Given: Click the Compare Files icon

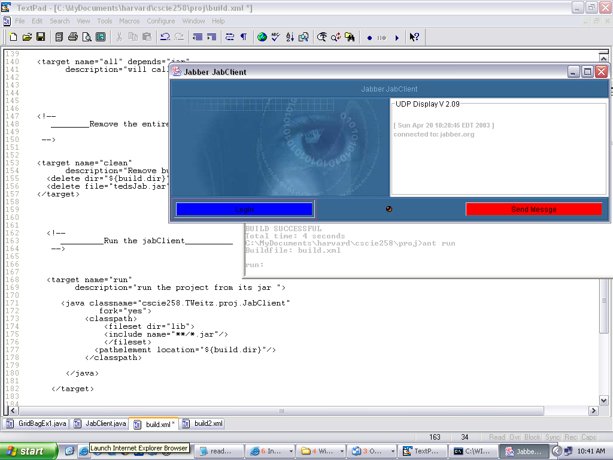Looking at the screenshot, I should tap(304, 37).
